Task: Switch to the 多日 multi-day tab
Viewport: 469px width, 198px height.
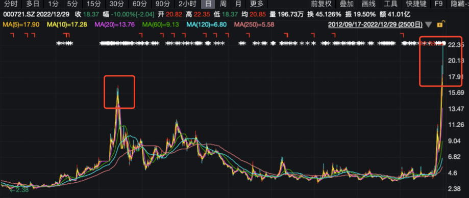Action: tap(33, 4)
